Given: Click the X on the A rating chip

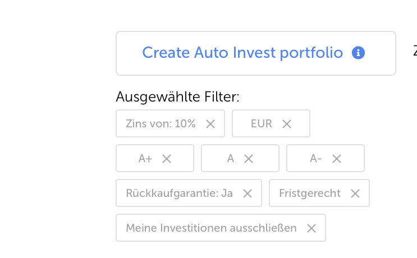Looking at the screenshot, I should pyautogui.click(x=248, y=159).
